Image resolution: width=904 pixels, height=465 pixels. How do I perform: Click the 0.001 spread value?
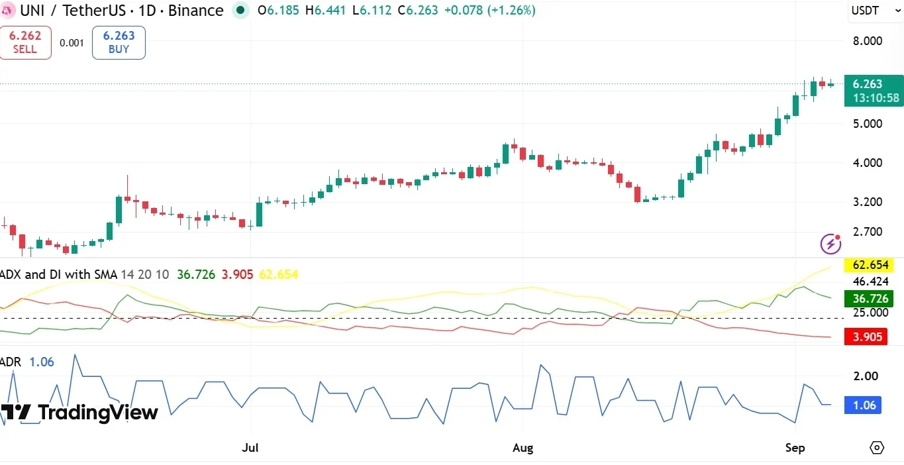tap(72, 43)
